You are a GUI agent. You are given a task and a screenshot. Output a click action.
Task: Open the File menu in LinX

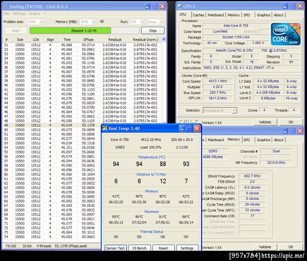(x=7, y=13)
